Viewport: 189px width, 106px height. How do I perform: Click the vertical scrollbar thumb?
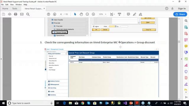click(x=179, y=42)
